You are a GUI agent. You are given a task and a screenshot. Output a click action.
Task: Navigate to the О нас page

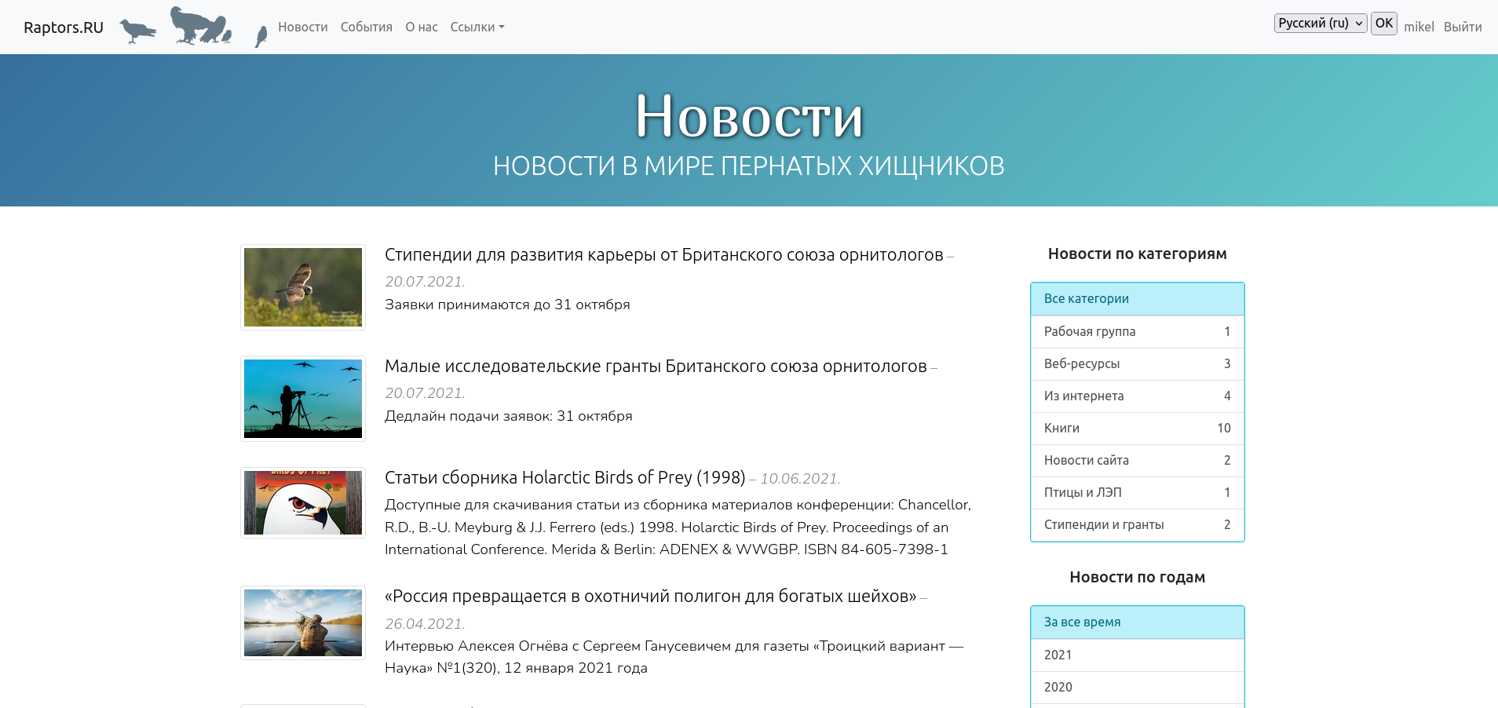422,27
